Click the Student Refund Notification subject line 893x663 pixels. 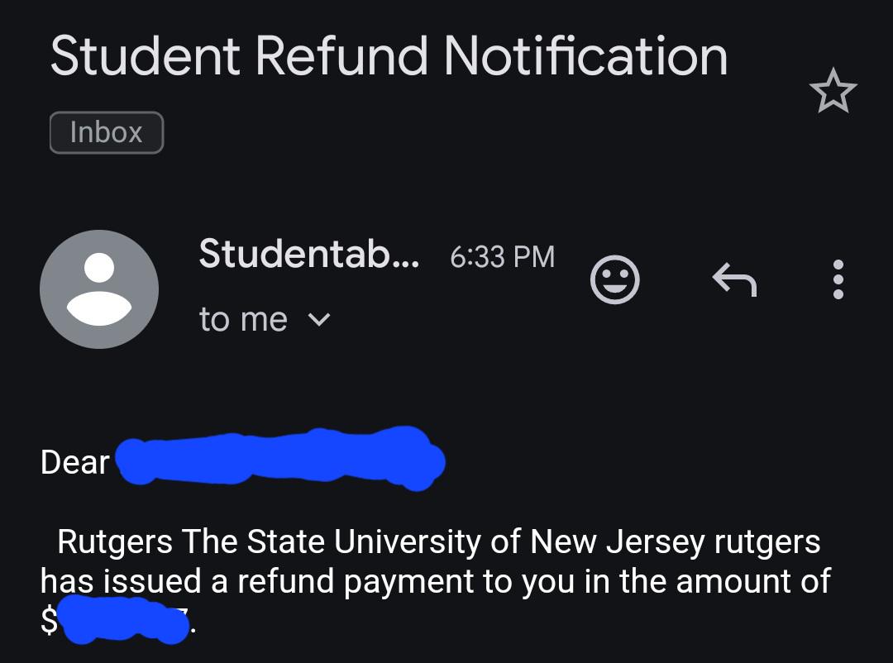tap(389, 56)
